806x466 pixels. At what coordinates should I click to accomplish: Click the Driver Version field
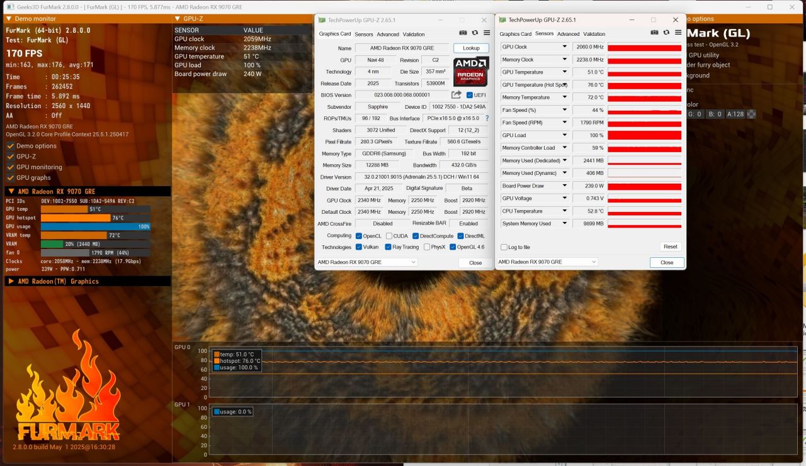[x=422, y=177]
